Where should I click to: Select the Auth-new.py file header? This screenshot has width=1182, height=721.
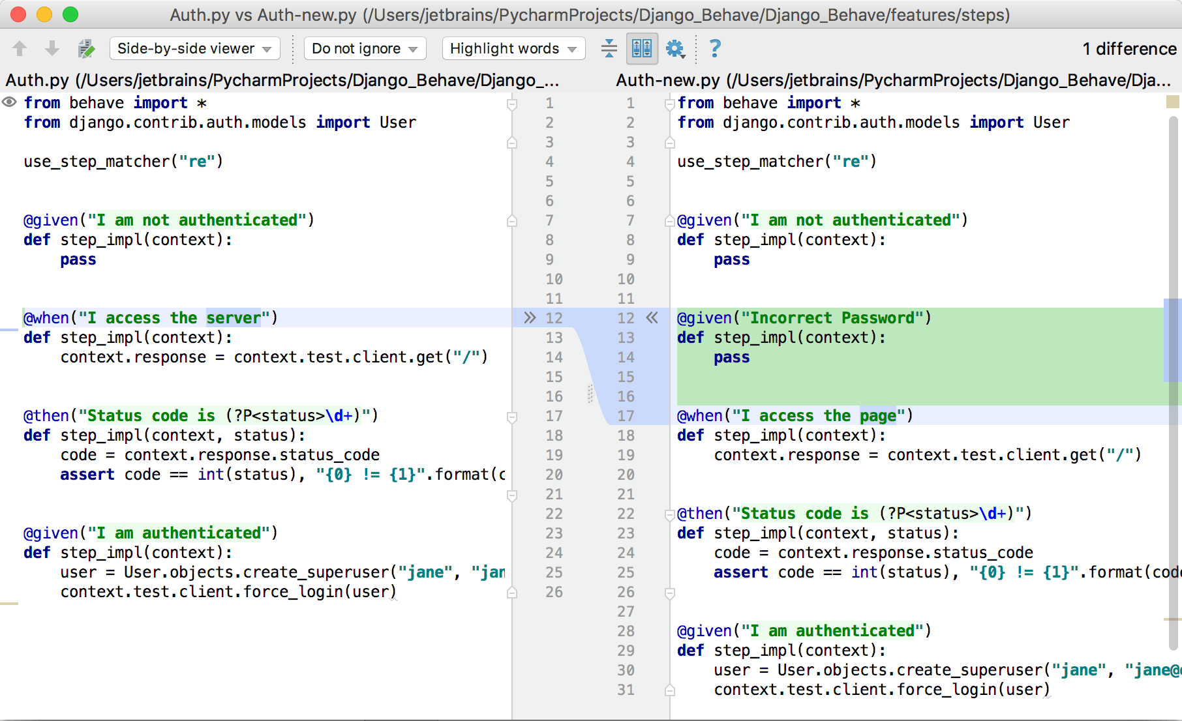(894, 80)
